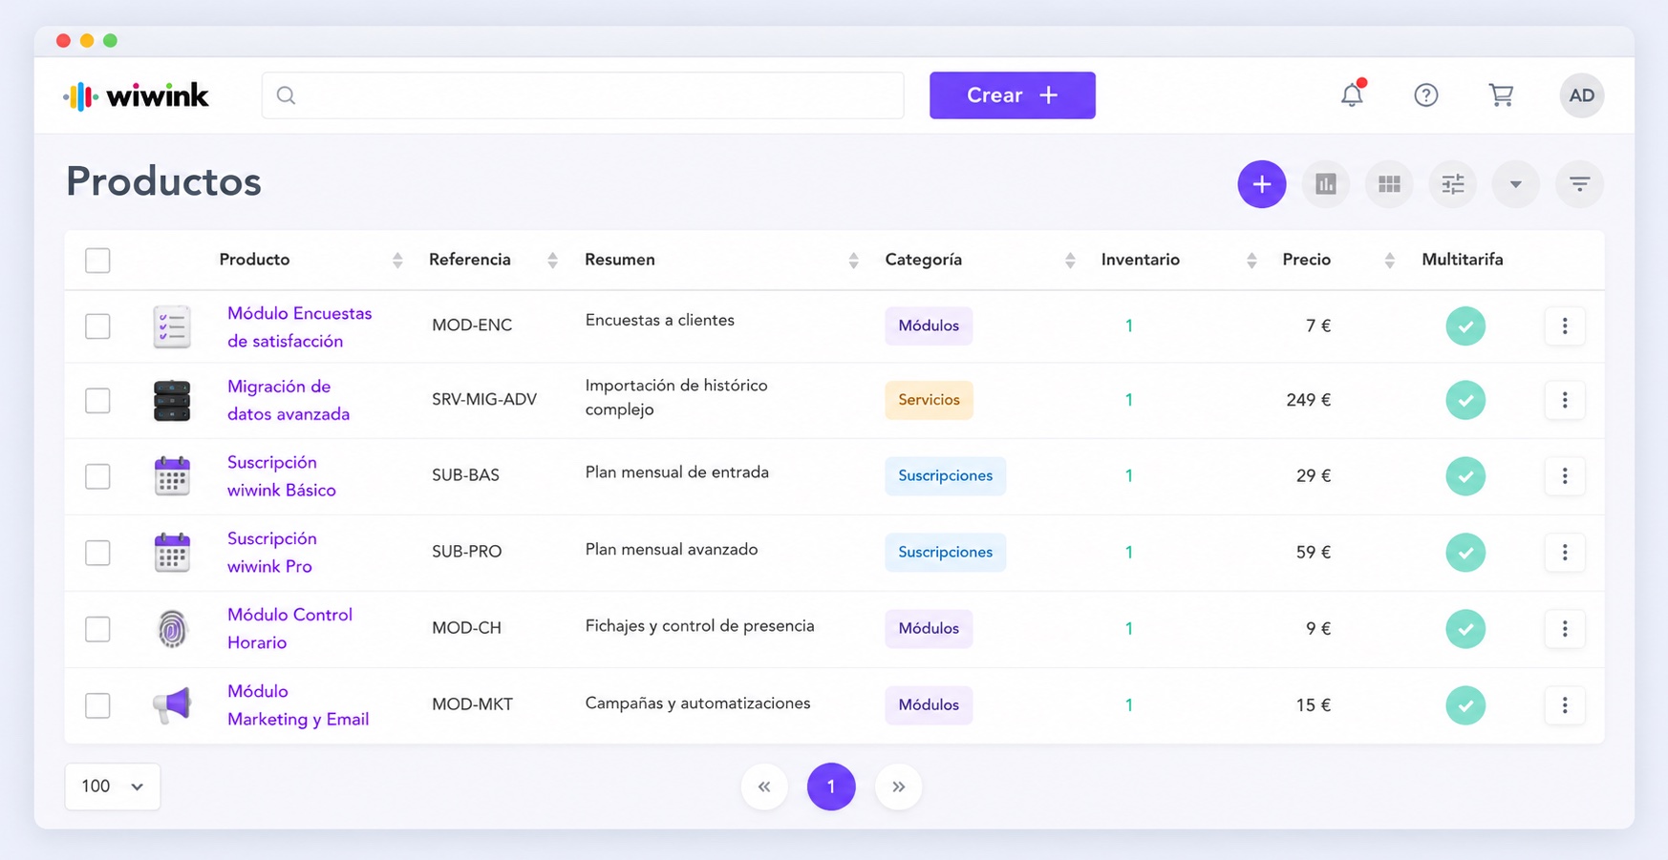Select the Suscripción wiwink Básico checkbox
1668x860 pixels.
(x=97, y=475)
